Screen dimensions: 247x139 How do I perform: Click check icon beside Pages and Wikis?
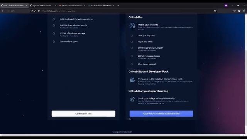tap(132, 42)
